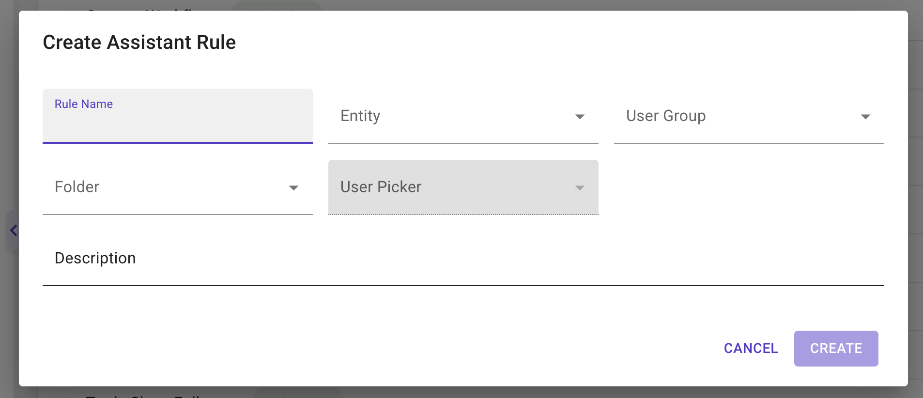This screenshot has height=398, width=923.
Task: Click the Folder dropdown arrow icon
Action: (293, 188)
